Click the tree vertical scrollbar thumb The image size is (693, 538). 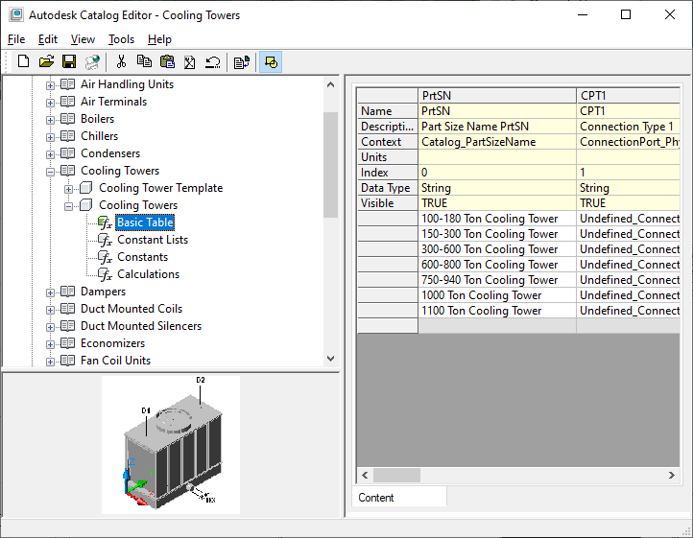tap(330, 165)
